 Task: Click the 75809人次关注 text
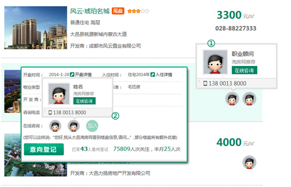tap(131, 149)
